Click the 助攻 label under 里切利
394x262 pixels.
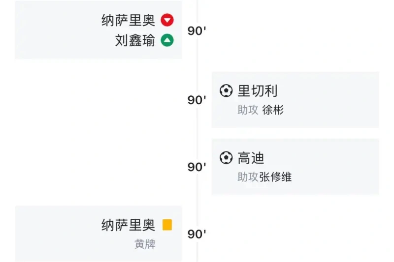(x=248, y=110)
